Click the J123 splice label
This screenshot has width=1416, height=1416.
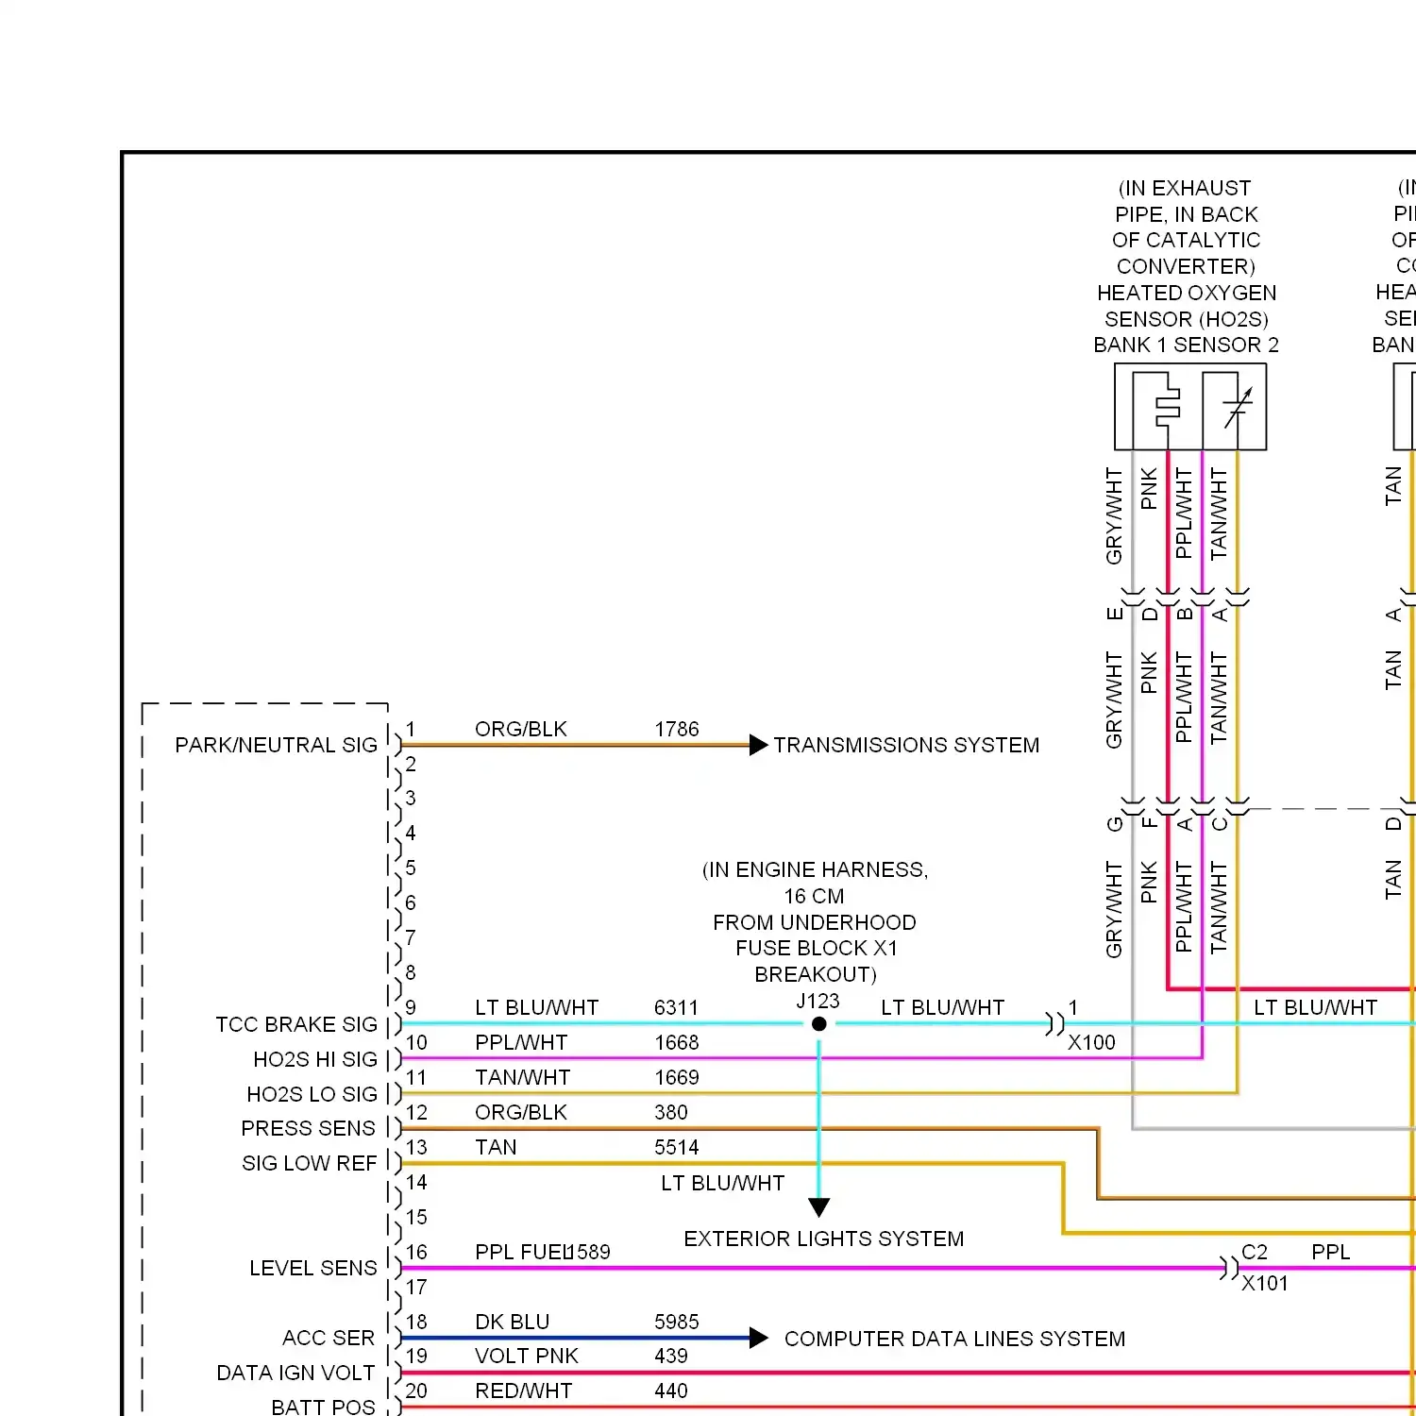pos(818,1002)
